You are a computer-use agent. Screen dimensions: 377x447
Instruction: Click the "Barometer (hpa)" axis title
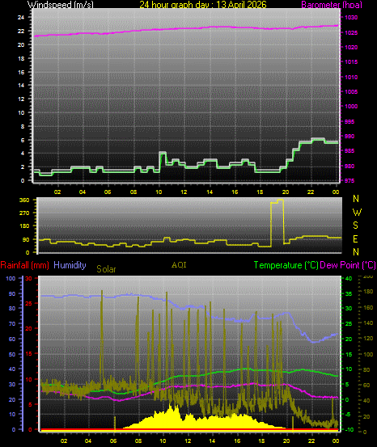tap(332, 5)
